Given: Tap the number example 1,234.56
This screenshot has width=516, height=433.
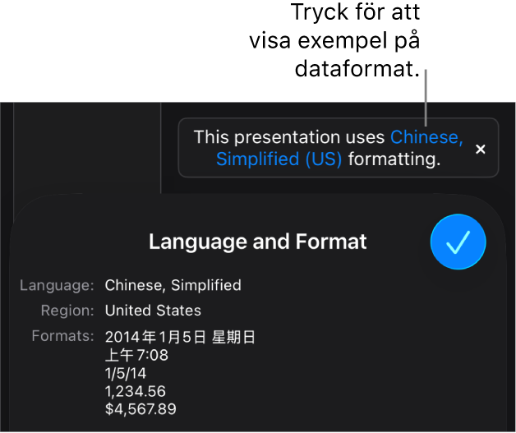Looking at the screenshot, I should (136, 391).
